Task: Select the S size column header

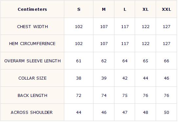Action: (79, 9)
